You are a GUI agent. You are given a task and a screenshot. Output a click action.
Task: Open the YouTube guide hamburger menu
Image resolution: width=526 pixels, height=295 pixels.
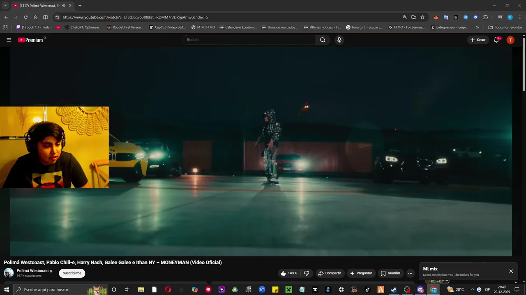point(9,40)
